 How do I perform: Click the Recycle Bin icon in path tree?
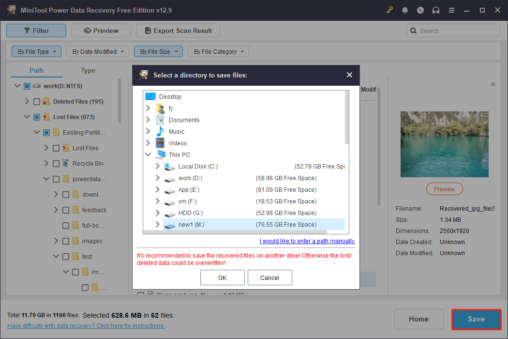65,163
